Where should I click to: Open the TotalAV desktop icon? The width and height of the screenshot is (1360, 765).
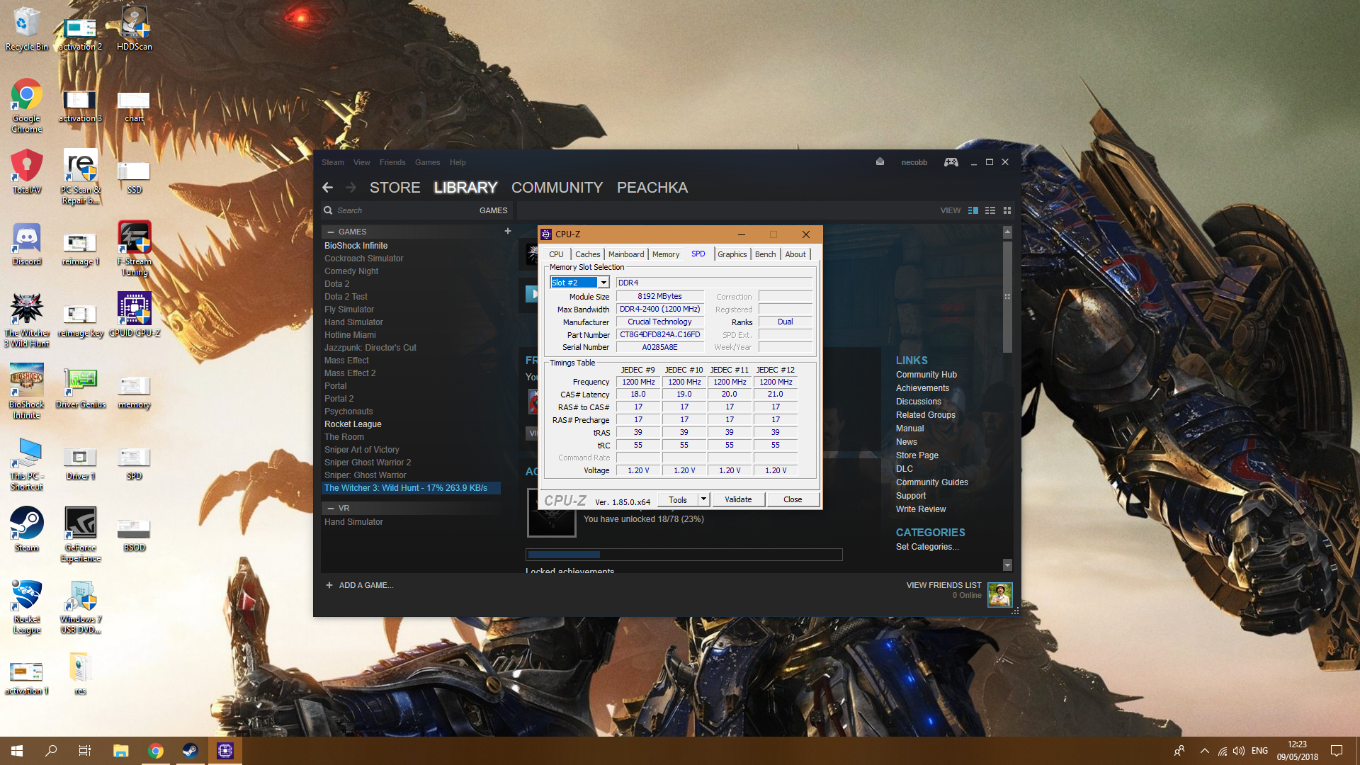(x=27, y=171)
